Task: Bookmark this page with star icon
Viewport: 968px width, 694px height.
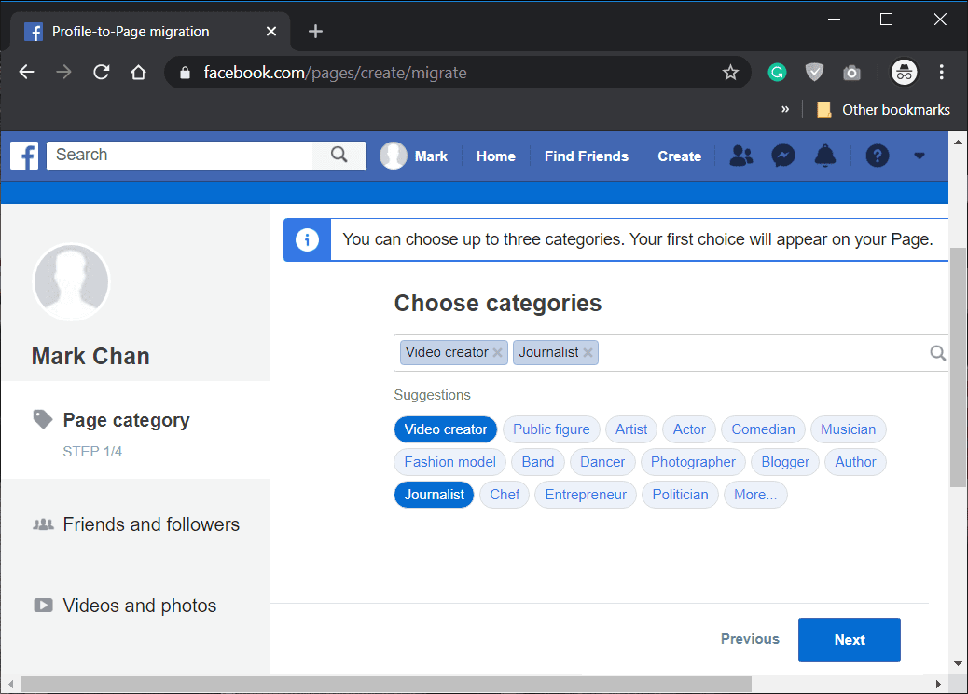Action: coord(730,73)
